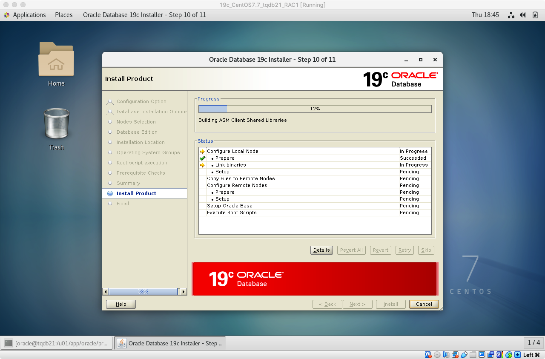Screen dimensions: 545x359
Task: Click the Cancel button
Action: tap(424, 304)
